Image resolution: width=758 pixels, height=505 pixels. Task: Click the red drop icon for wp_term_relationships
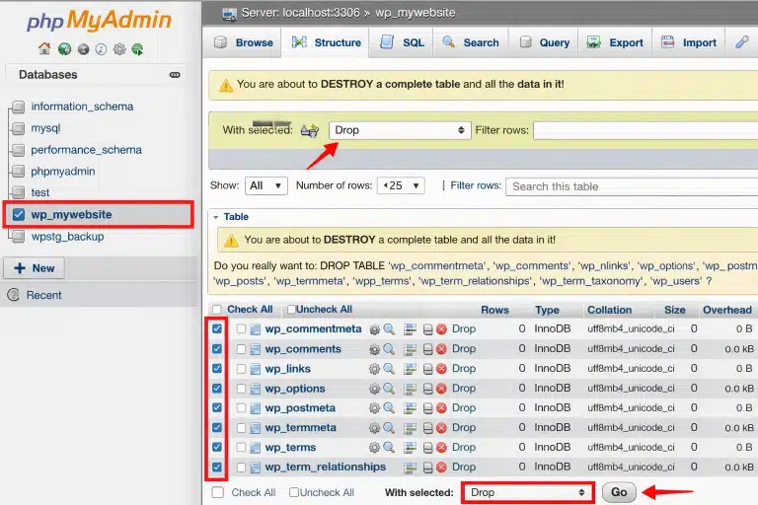click(x=441, y=468)
